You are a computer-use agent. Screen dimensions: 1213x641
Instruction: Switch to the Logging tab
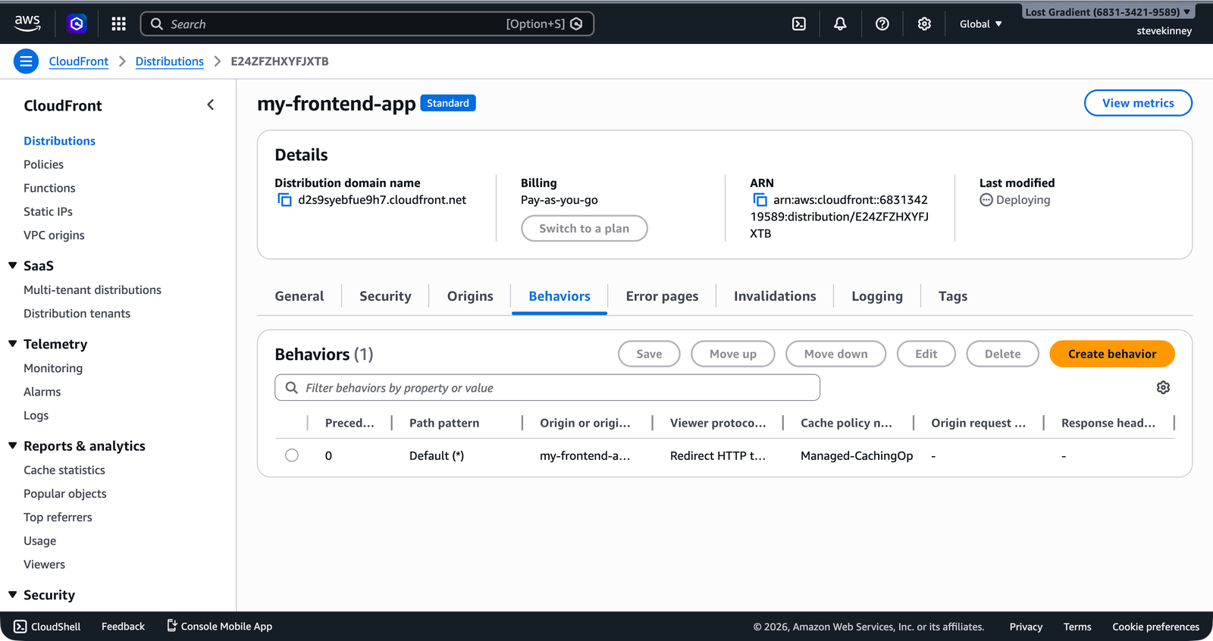pyautogui.click(x=877, y=296)
